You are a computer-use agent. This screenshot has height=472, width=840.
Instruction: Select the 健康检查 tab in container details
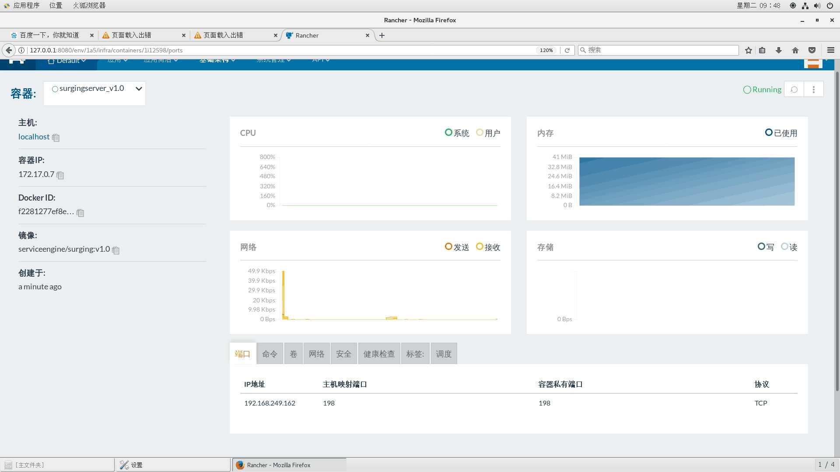click(x=378, y=354)
